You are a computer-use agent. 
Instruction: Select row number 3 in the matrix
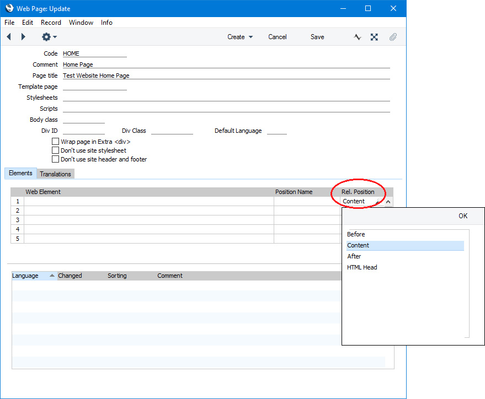pos(18,220)
